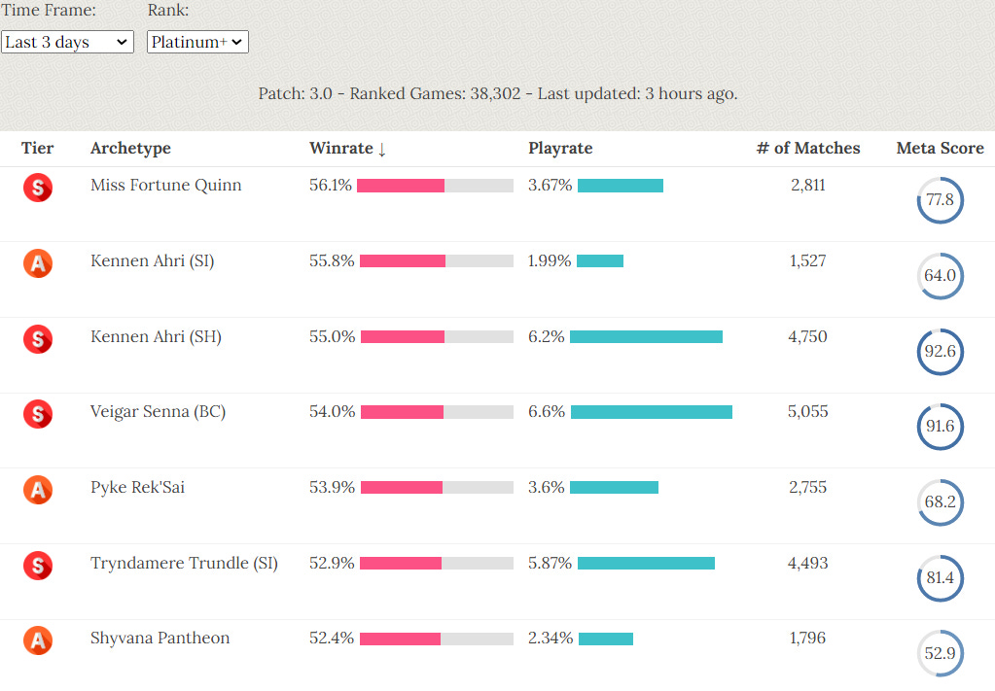The image size is (995, 691).
Task: Sort by Winrate column header
Action: [x=348, y=149]
